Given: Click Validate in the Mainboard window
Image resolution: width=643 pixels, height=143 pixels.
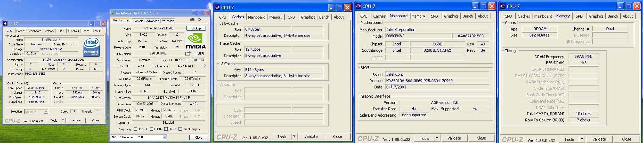Looking at the screenshot, I should pos(454,138).
